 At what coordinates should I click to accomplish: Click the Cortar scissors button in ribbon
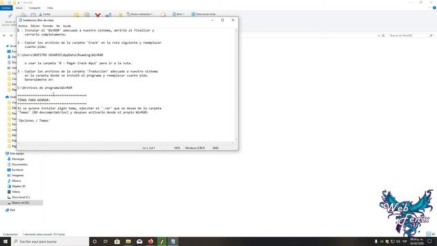point(45,14)
